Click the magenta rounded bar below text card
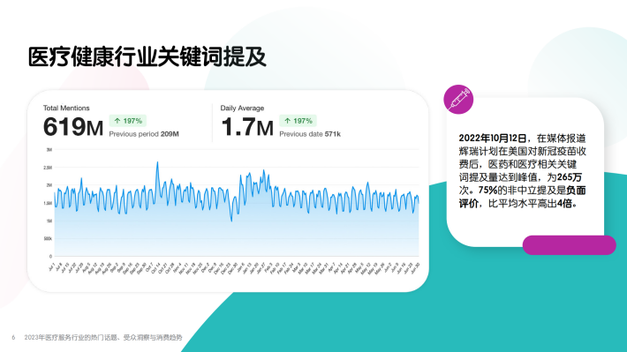The image size is (627, 352). [569, 245]
